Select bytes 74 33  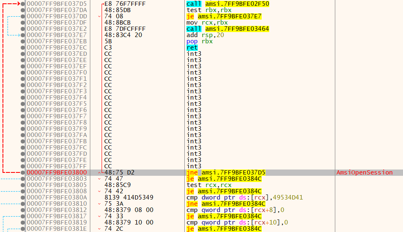[114, 216]
